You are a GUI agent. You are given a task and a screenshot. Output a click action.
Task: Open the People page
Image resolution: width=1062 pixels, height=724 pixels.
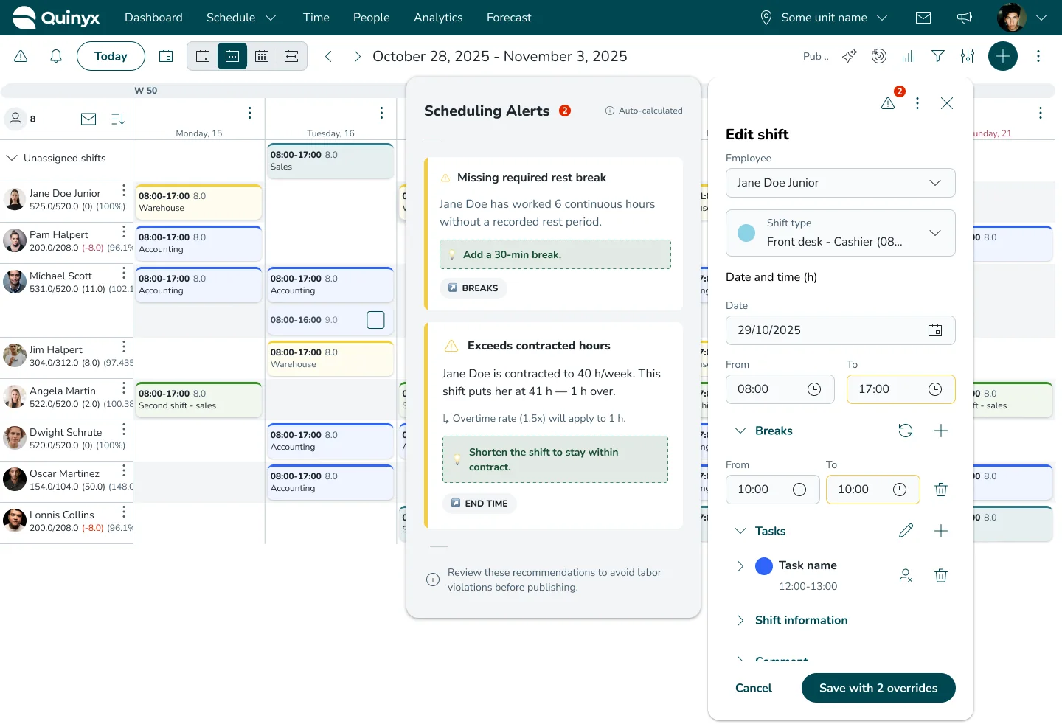tap(372, 18)
